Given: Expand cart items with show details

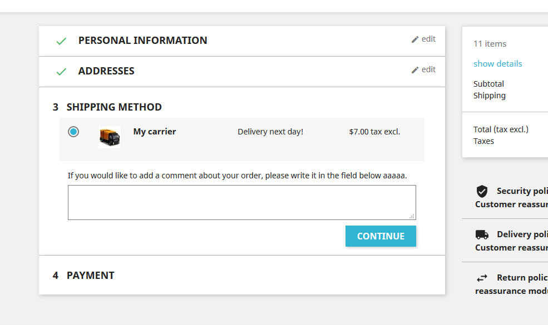Looking at the screenshot, I should (x=497, y=64).
